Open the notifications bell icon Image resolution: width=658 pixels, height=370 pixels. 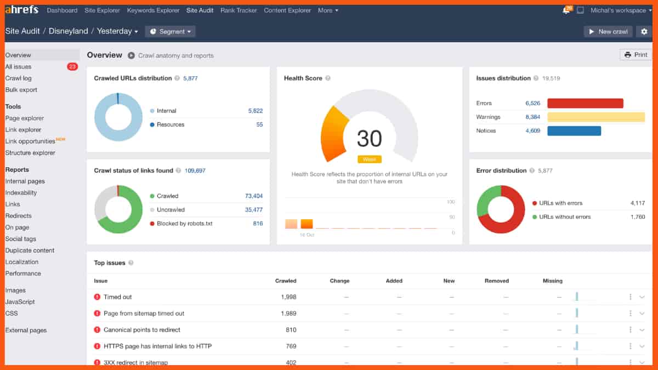click(566, 9)
